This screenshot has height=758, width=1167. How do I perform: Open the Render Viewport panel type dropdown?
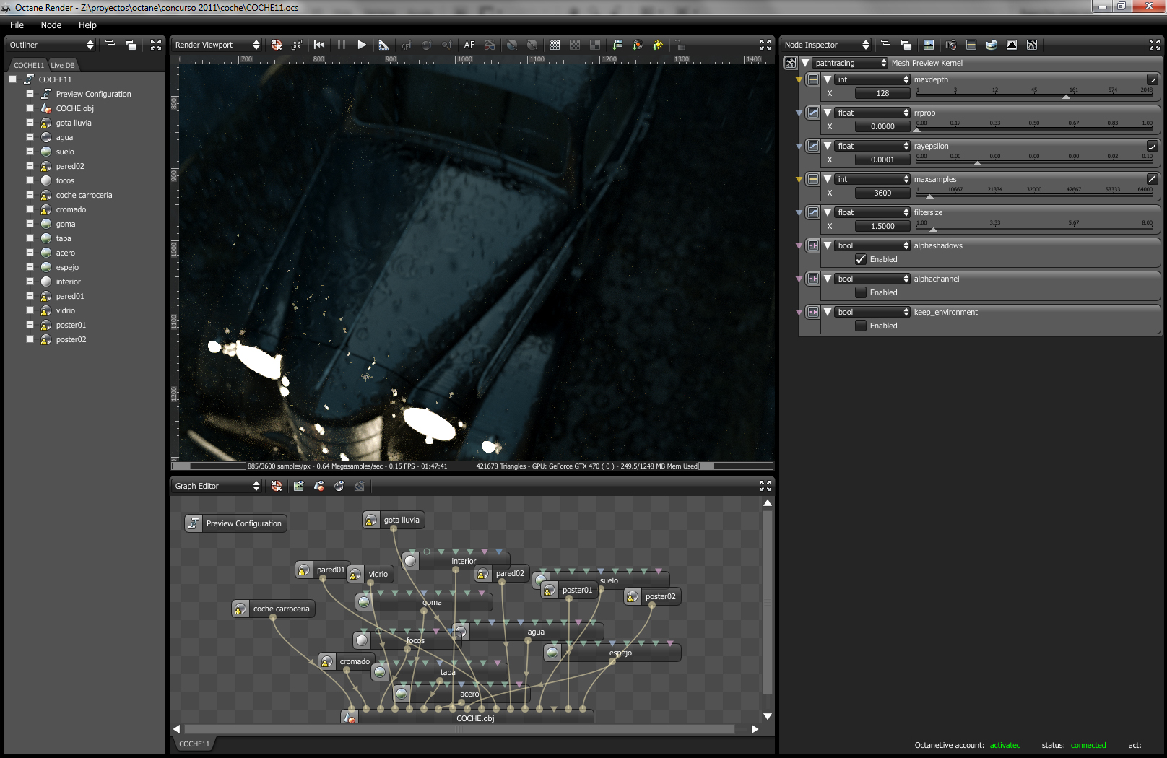(x=217, y=45)
